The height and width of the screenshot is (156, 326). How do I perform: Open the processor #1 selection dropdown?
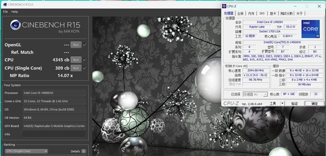(255, 94)
